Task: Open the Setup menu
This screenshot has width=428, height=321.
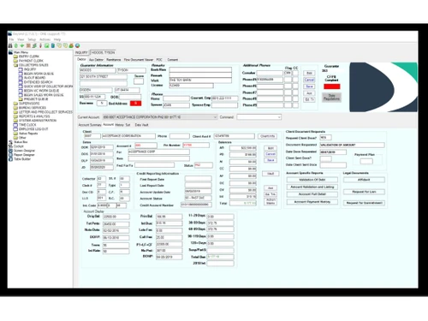Action: [x=32, y=39]
